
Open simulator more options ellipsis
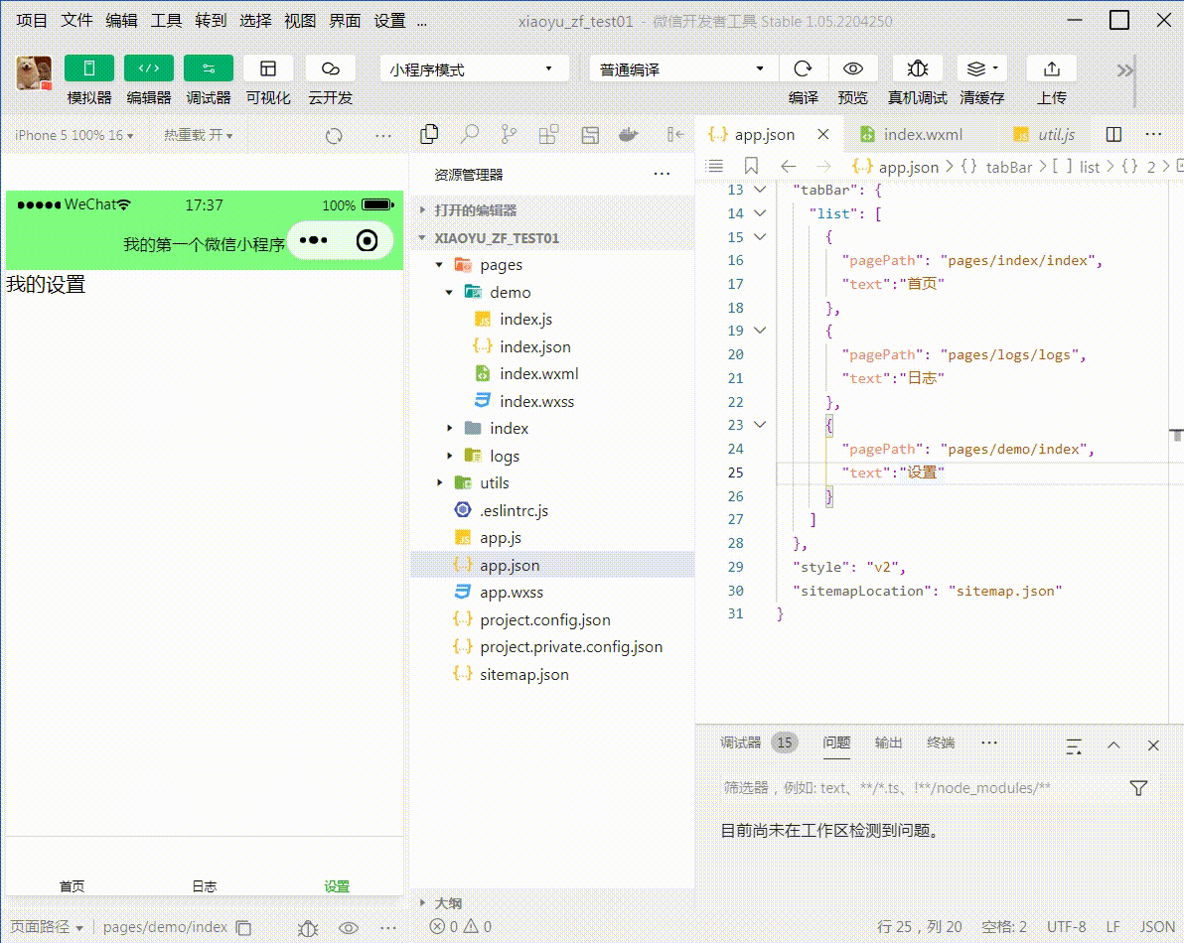click(x=383, y=136)
